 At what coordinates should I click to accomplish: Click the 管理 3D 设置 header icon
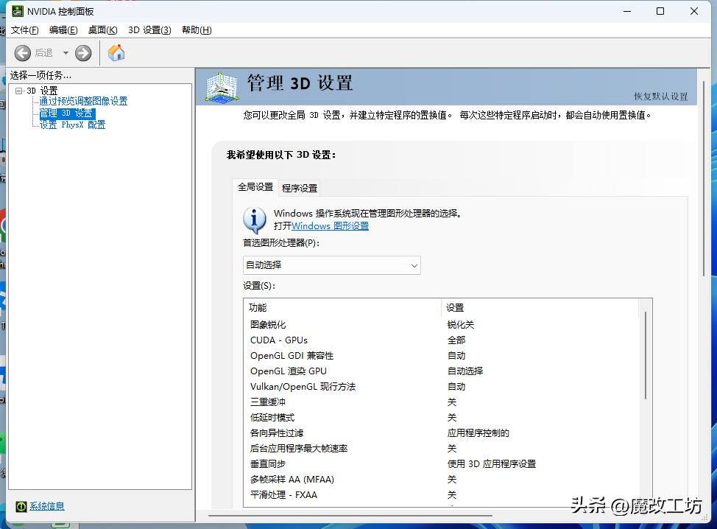[221, 86]
